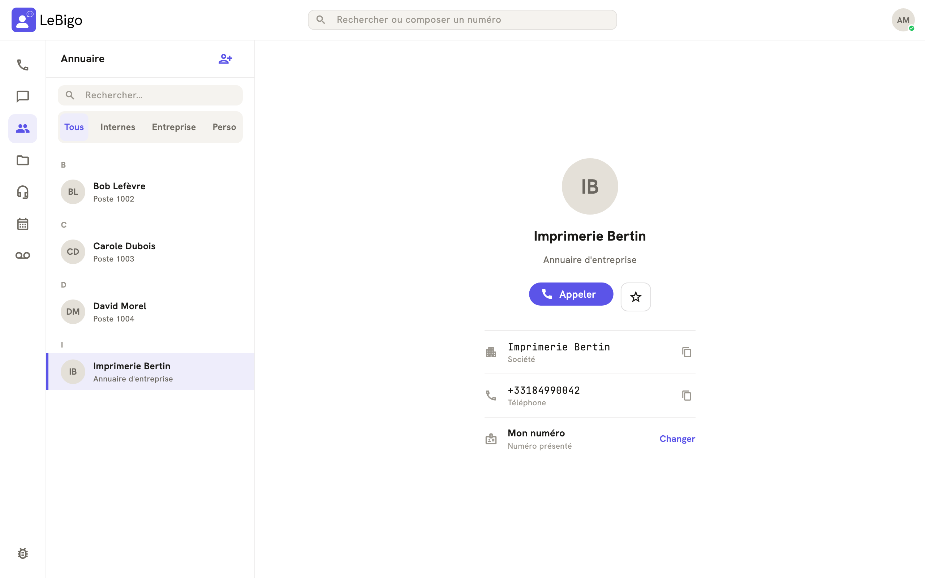This screenshot has height=578, width=925.
Task: Open the calls phone icon in sidebar
Action: 22,65
